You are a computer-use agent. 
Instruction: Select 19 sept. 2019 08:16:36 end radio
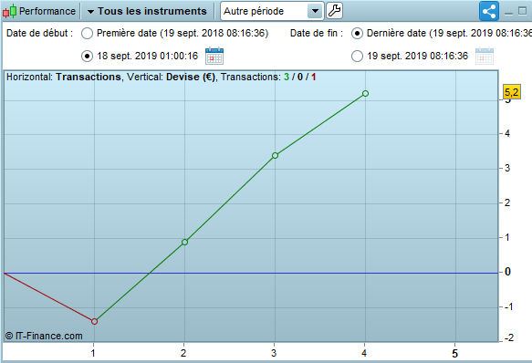pyautogui.click(x=357, y=56)
